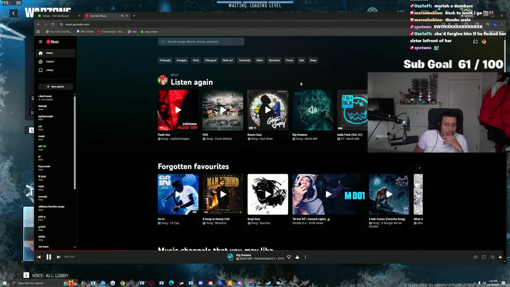
Task: Click the player volume speaker icon
Action: click(475, 257)
